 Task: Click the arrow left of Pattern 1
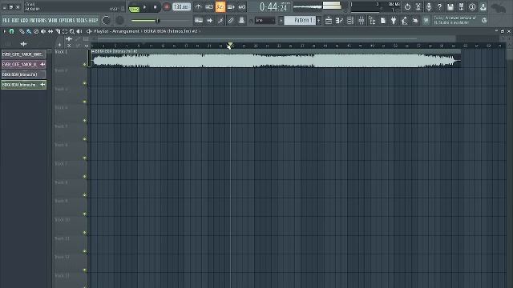(x=281, y=21)
